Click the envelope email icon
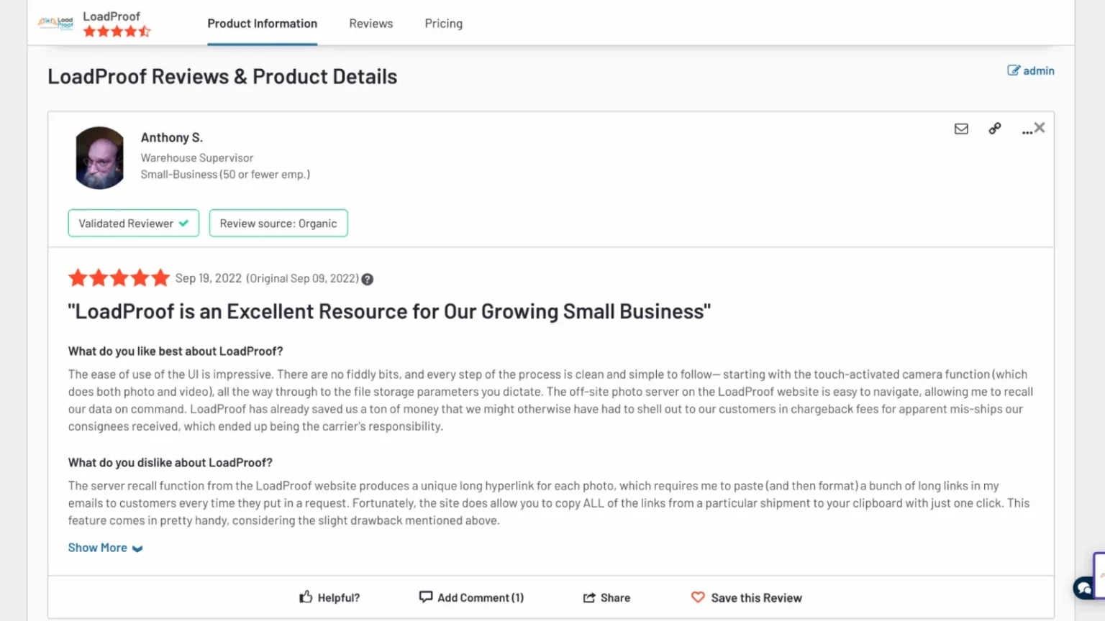 point(961,129)
